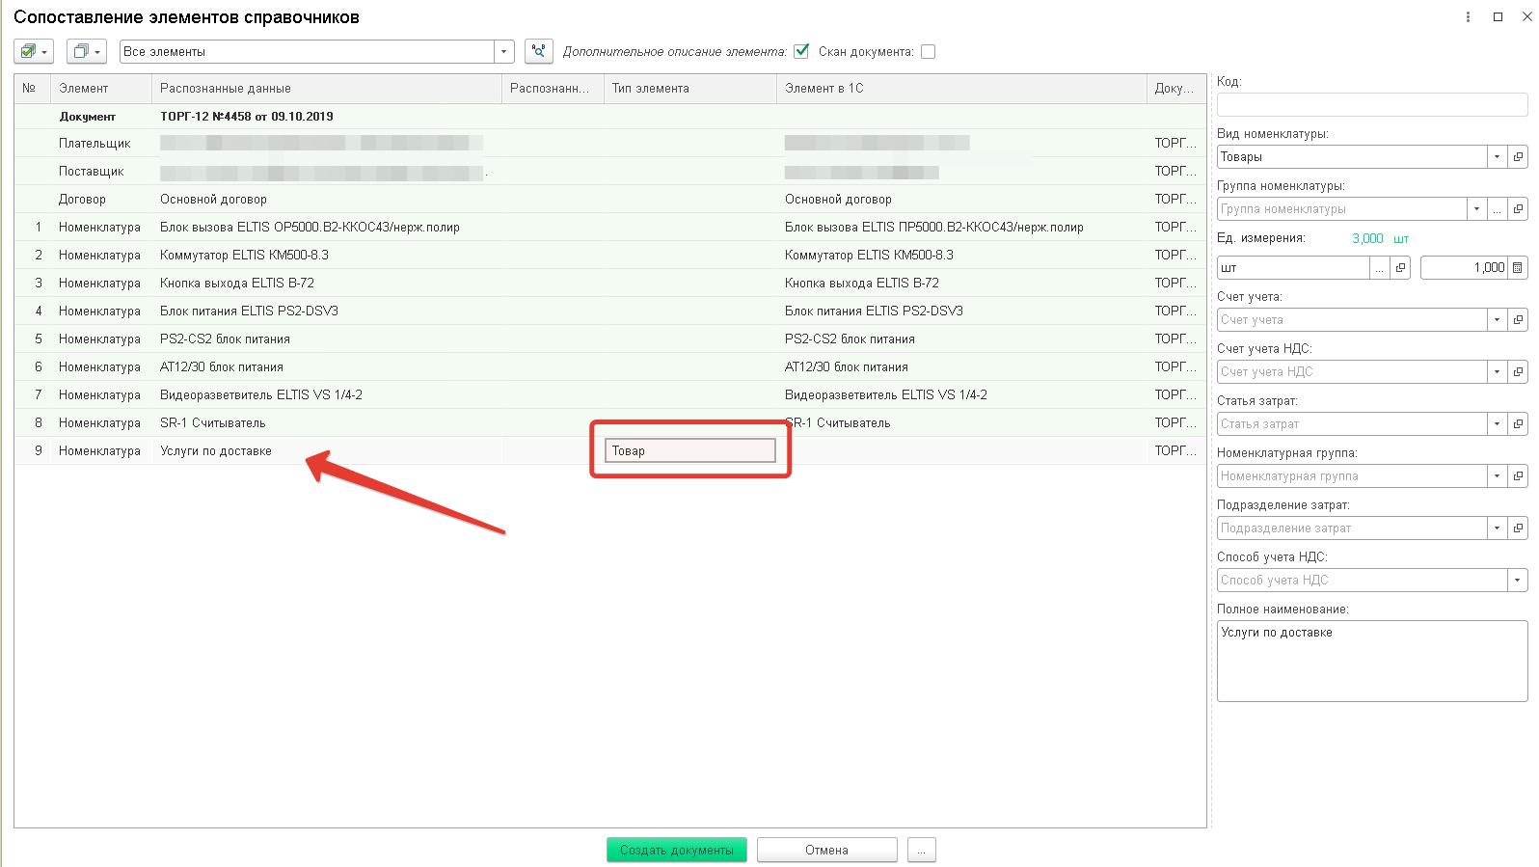Viewport: 1539px width, 867px height.
Task: Click the Распознанные данные column header
Action: pyautogui.click(x=327, y=88)
